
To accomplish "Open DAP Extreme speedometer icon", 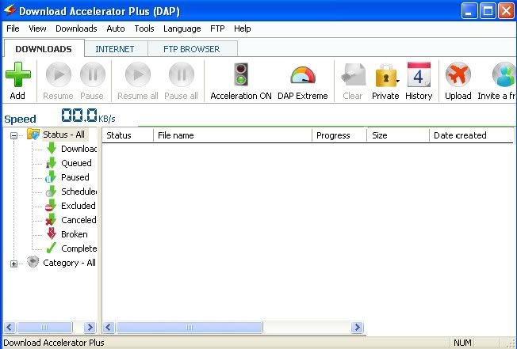I will click(303, 75).
